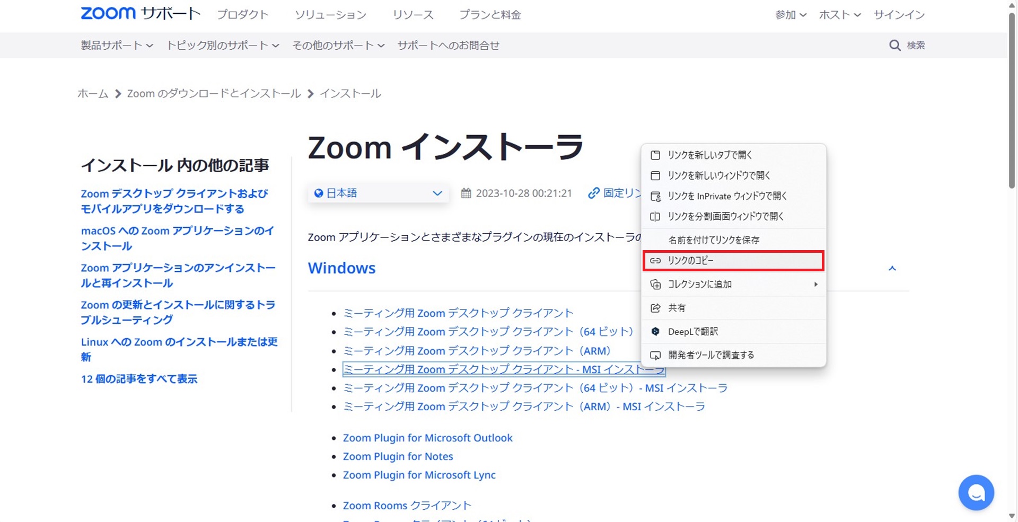Click the 固定リンク chain icon

(x=594, y=193)
